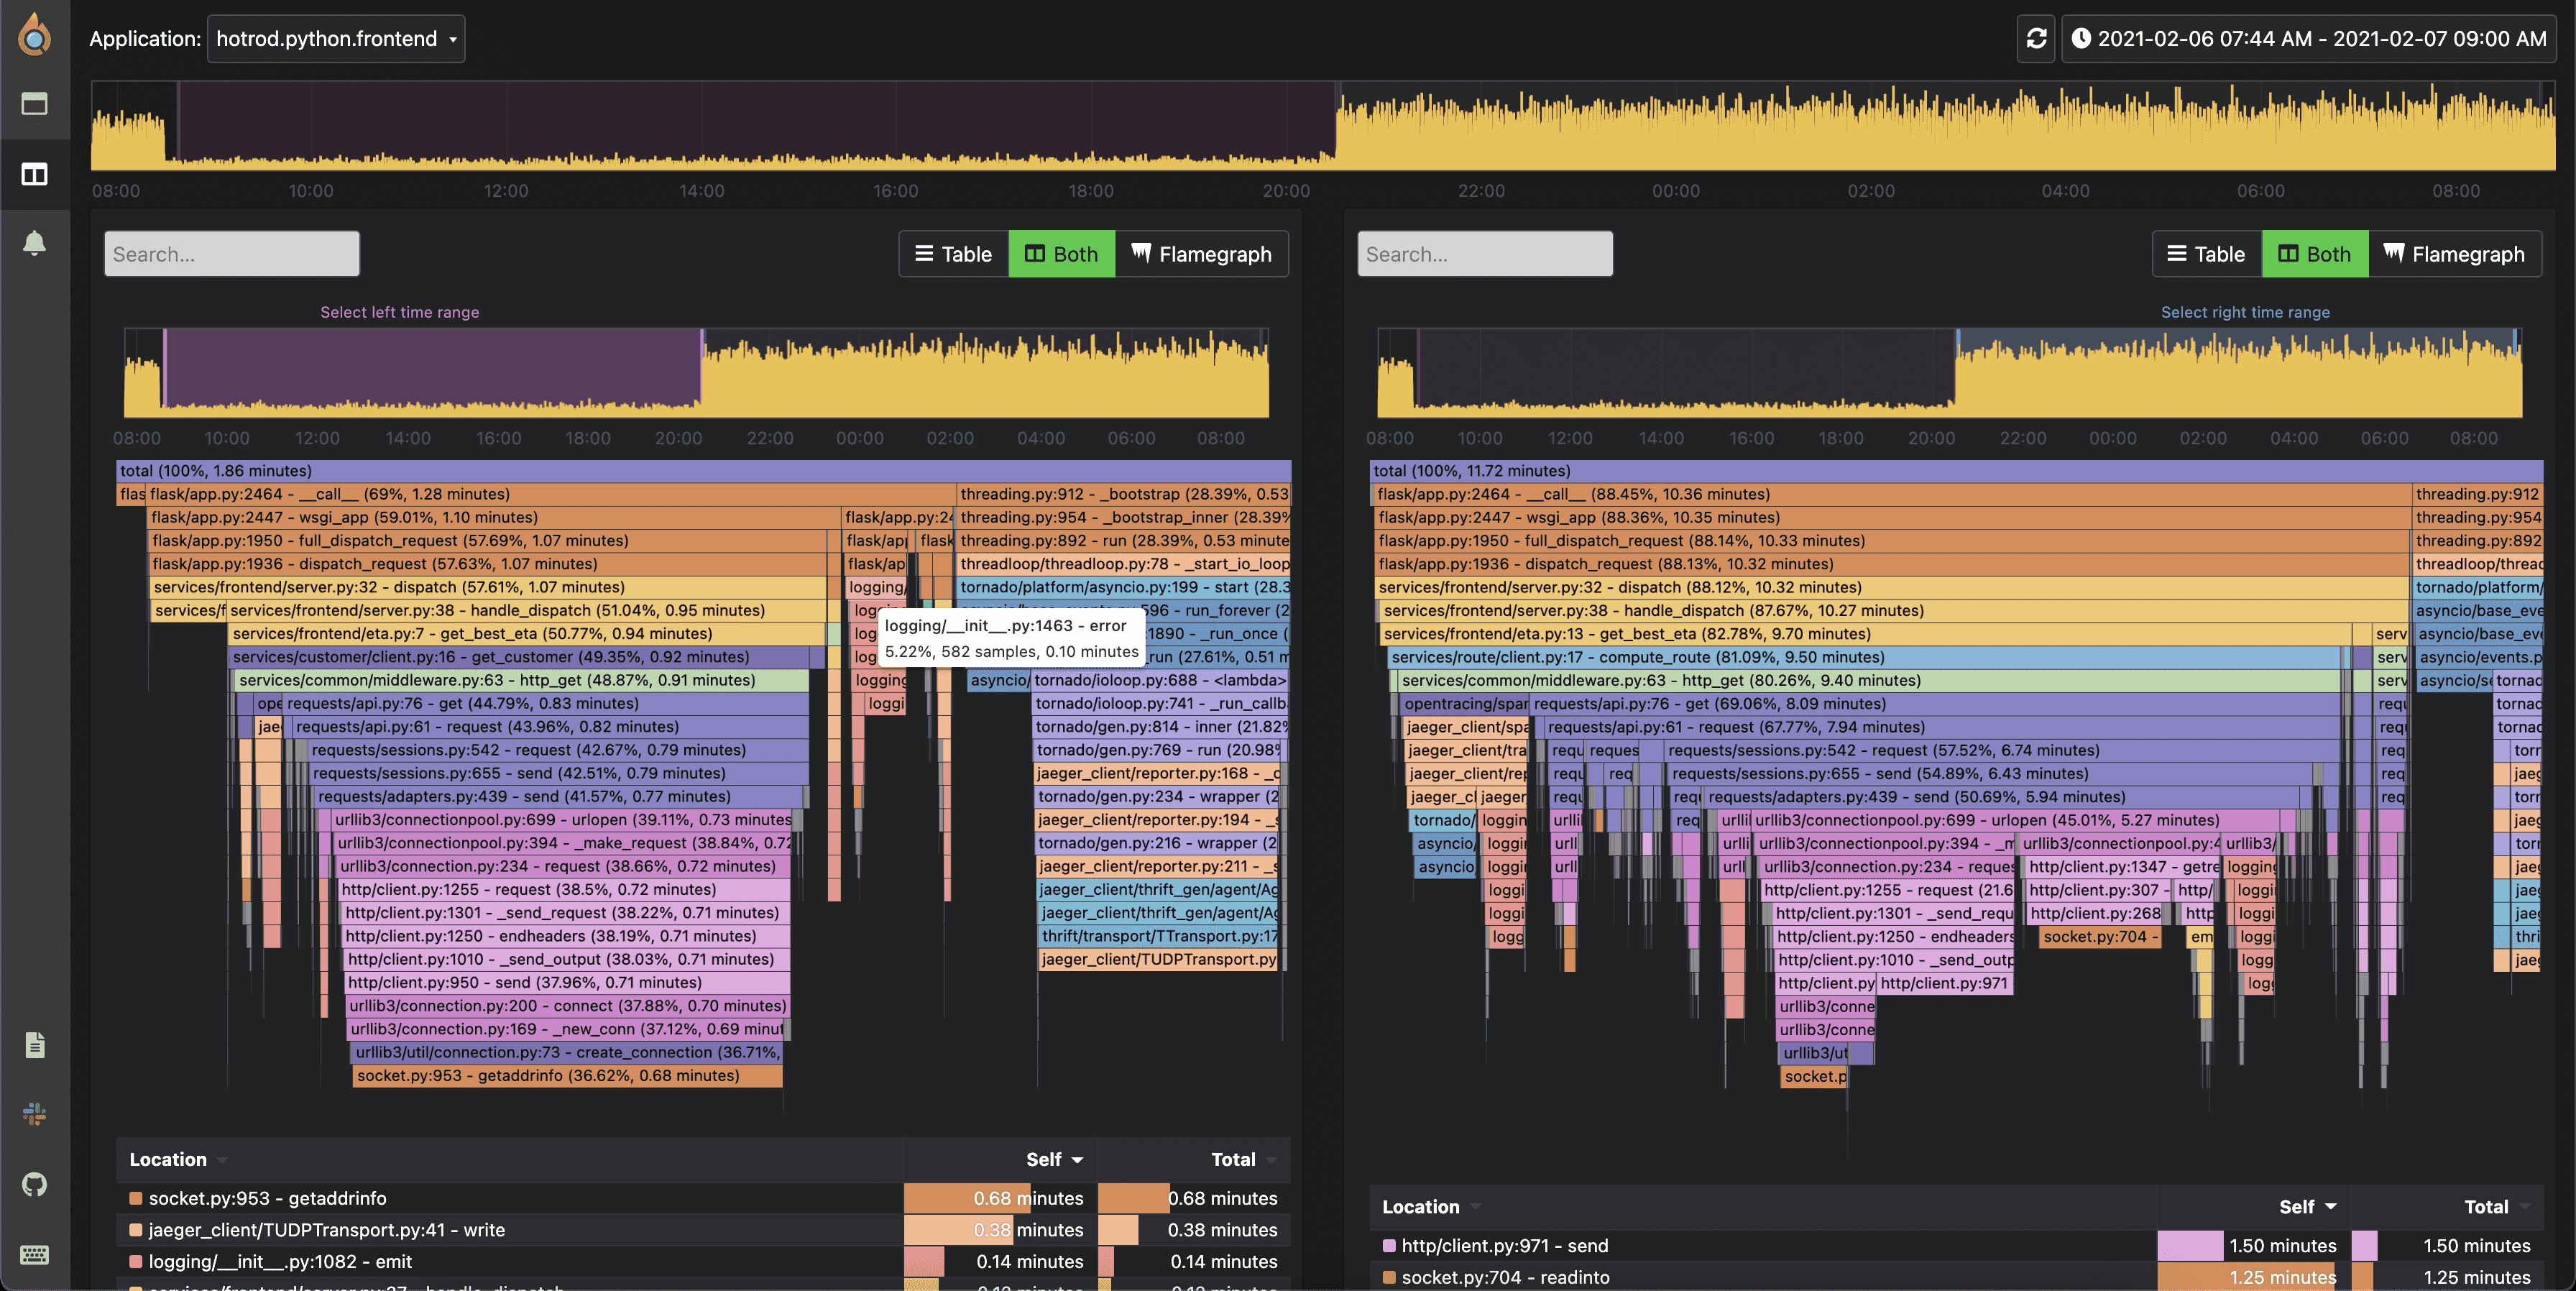Open the single view panel icon
Viewport: 2576px width, 1291px height.
click(34, 103)
